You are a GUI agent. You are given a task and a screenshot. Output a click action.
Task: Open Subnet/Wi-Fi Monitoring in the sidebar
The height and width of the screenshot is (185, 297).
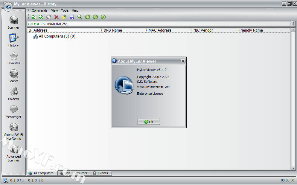pyautogui.click(x=13, y=132)
